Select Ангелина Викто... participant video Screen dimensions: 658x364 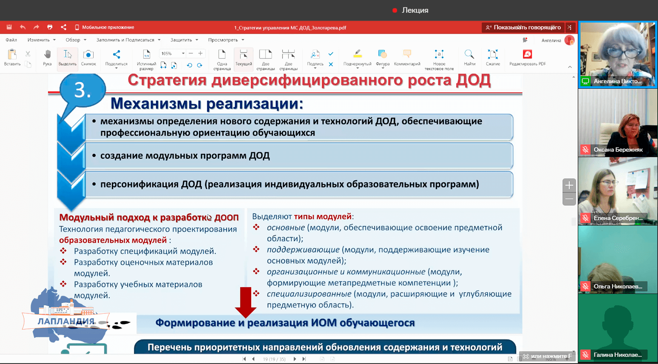618,54
